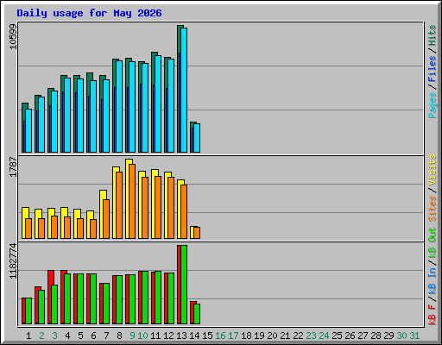Click the short cyan files bar for day 14
The image size is (442, 345).
tap(197, 138)
